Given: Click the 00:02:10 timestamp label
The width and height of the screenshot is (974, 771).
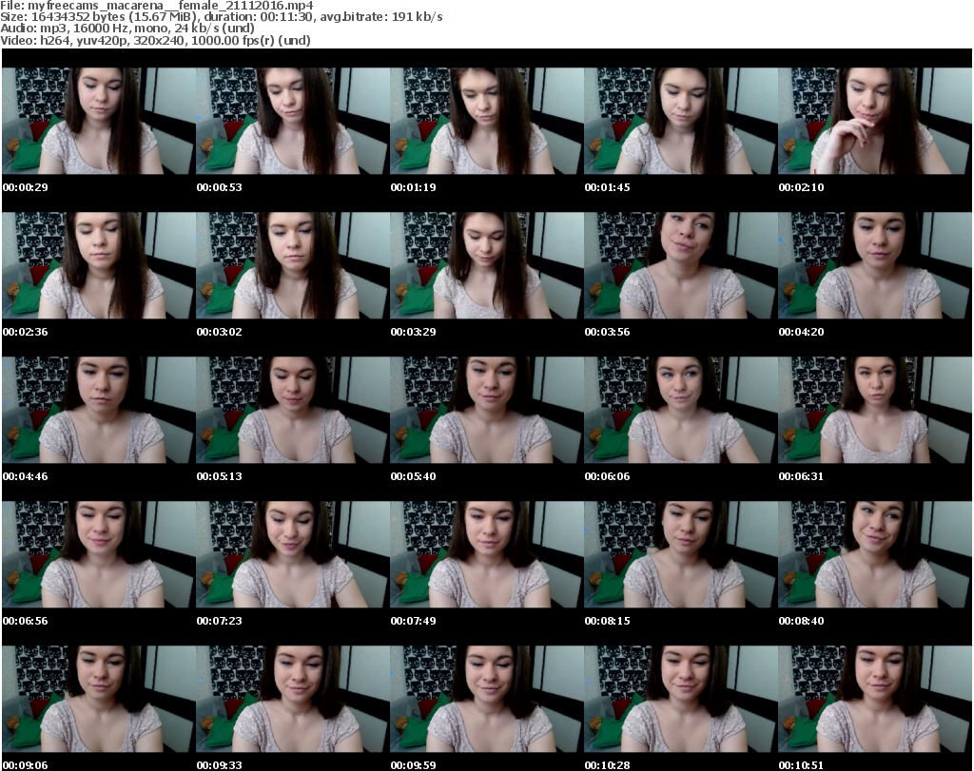Looking at the screenshot, I should pyautogui.click(x=801, y=187).
